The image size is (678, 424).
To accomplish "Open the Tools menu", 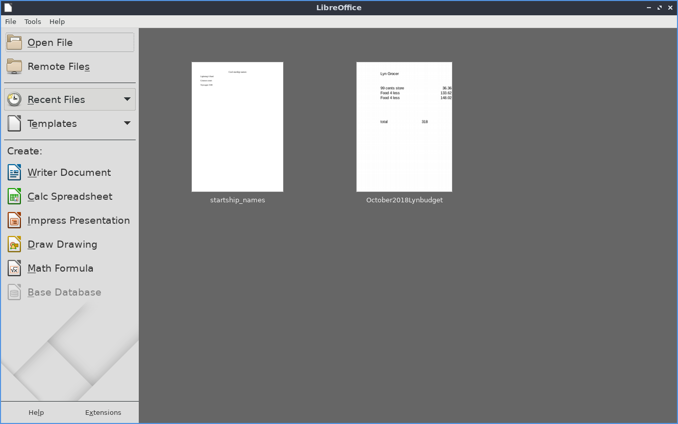I will [x=33, y=21].
